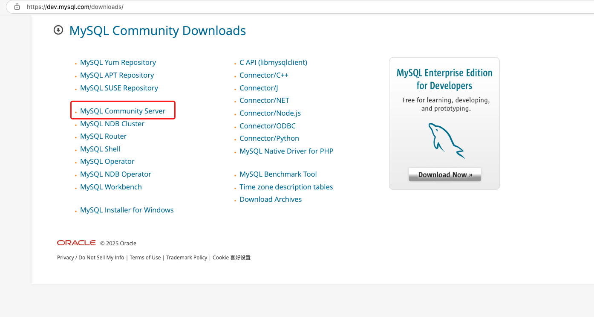
Task: Open MySQL NDB Cluster
Action: pyautogui.click(x=112, y=124)
